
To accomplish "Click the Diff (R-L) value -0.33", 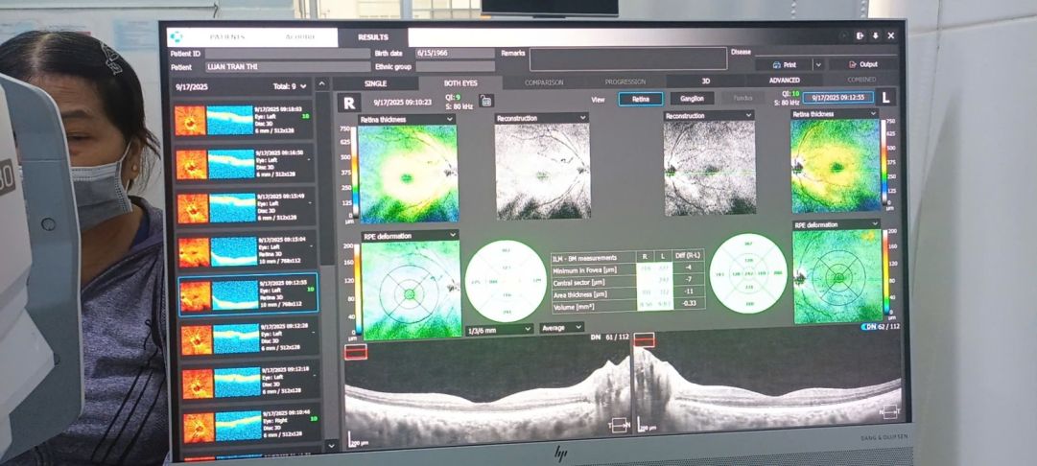I will [689, 303].
